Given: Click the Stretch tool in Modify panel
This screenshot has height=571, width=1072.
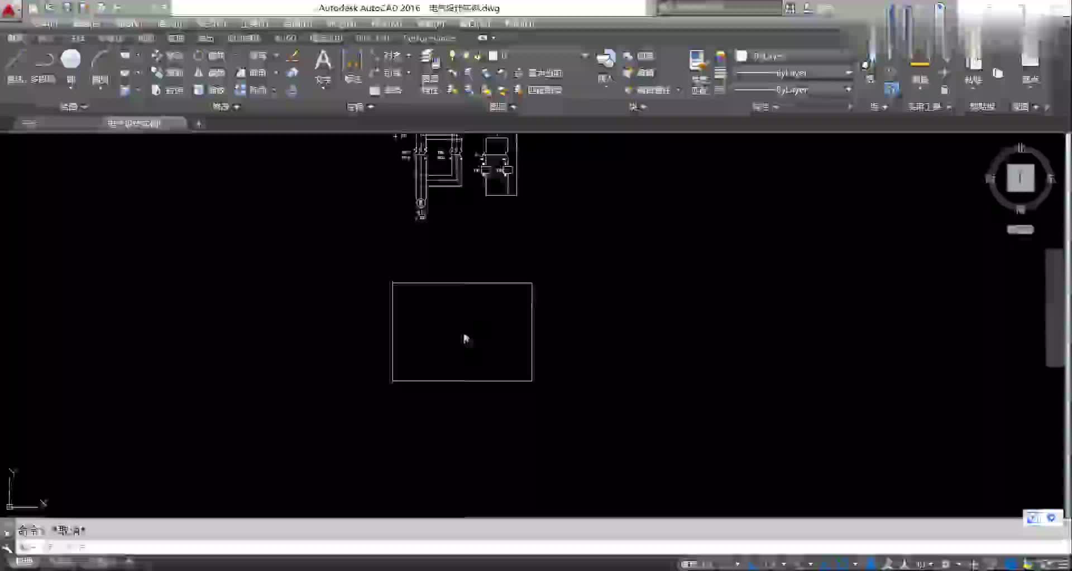Looking at the screenshot, I should [167, 90].
